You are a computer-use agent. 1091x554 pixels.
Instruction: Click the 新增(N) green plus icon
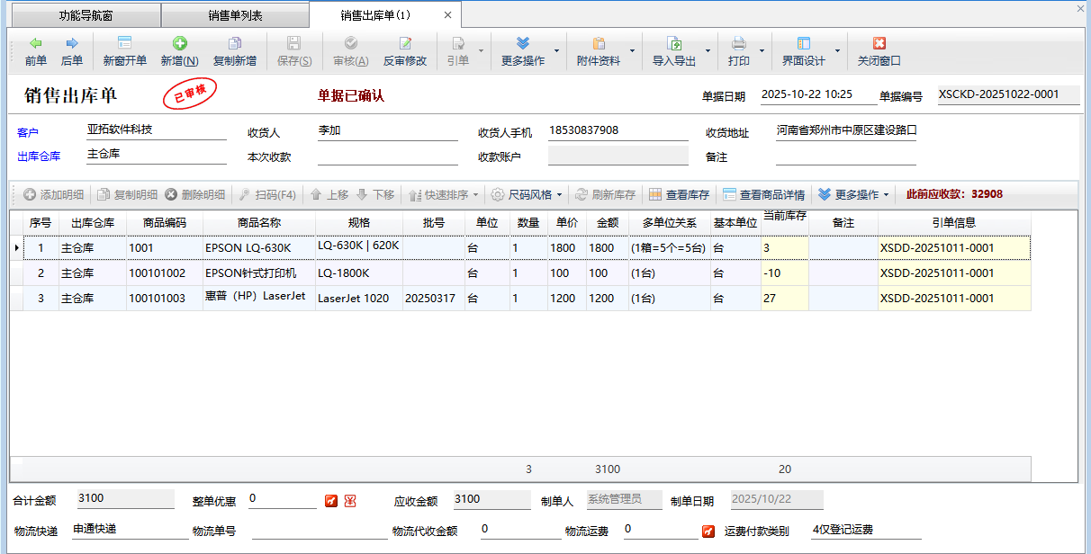coord(179,43)
